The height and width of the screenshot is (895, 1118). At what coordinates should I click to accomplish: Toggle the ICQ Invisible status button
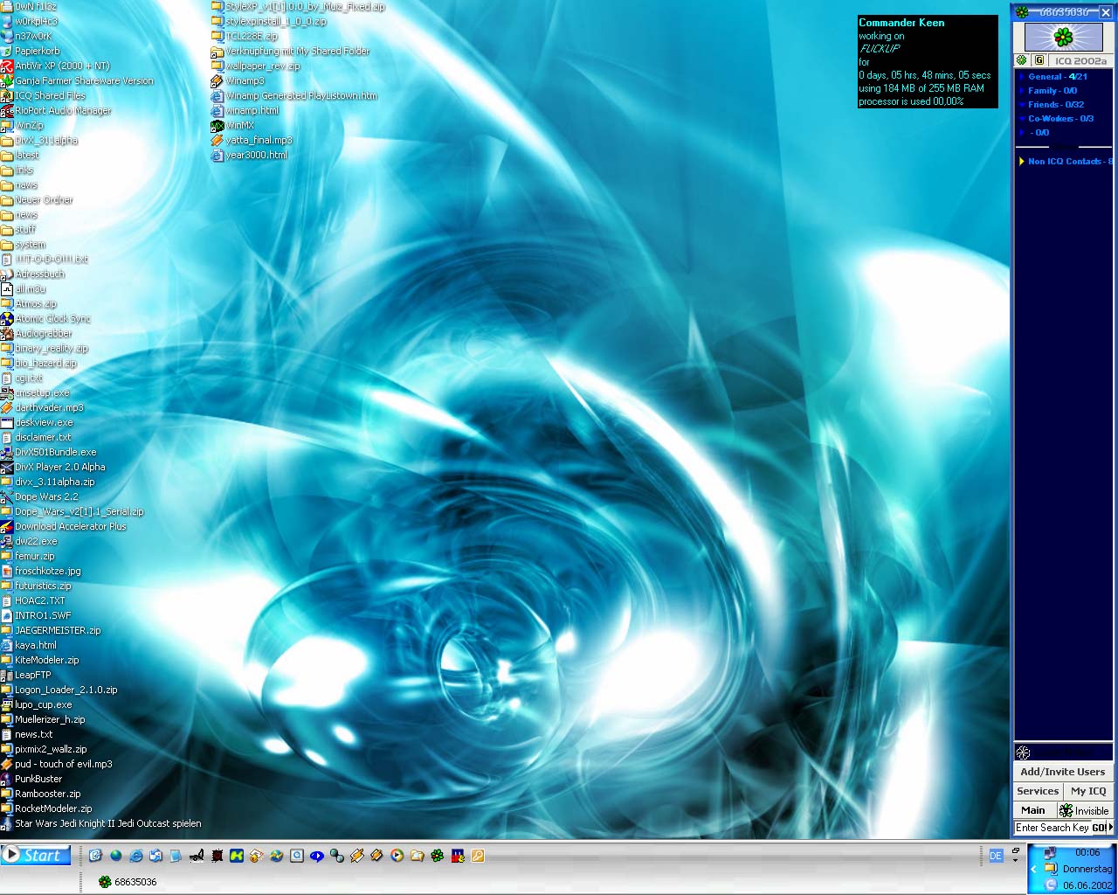(1085, 810)
